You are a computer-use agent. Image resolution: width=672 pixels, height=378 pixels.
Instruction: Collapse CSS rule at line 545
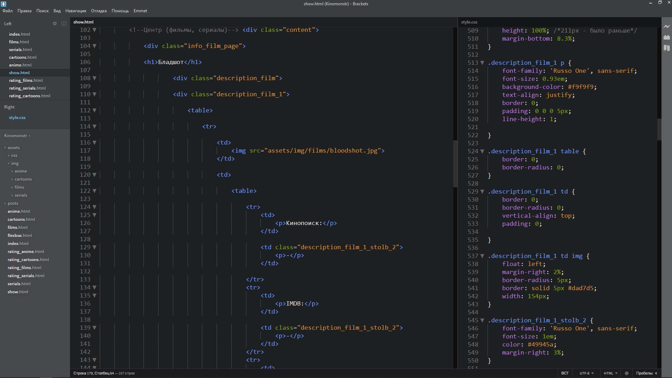(x=482, y=321)
